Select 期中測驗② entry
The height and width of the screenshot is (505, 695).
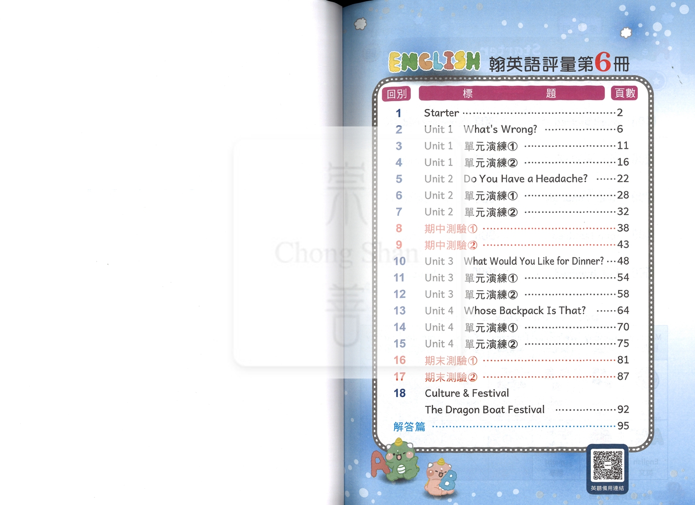click(511, 245)
